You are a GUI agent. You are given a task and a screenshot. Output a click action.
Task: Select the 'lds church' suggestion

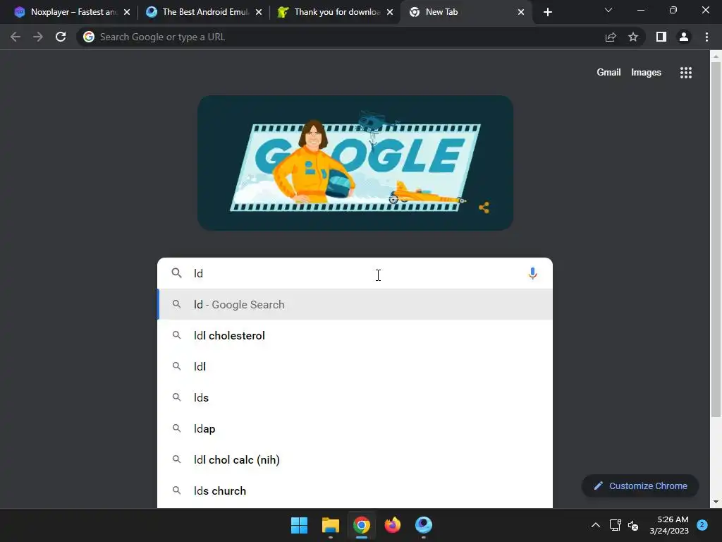click(355, 491)
